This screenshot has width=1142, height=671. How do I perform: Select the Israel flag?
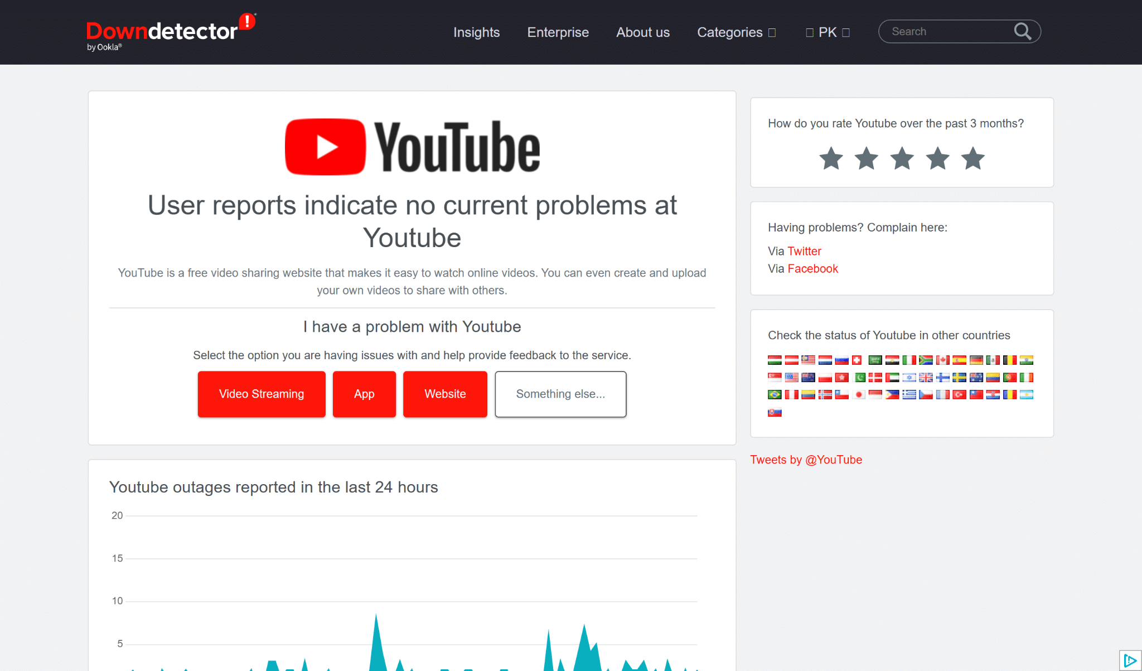[x=909, y=377]
